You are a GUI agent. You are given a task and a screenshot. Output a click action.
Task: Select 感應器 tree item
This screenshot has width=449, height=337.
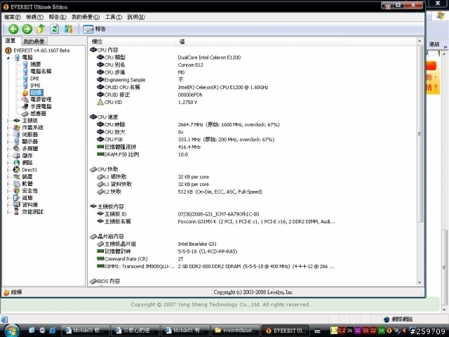pyautogui.click(x=38, y=114)
